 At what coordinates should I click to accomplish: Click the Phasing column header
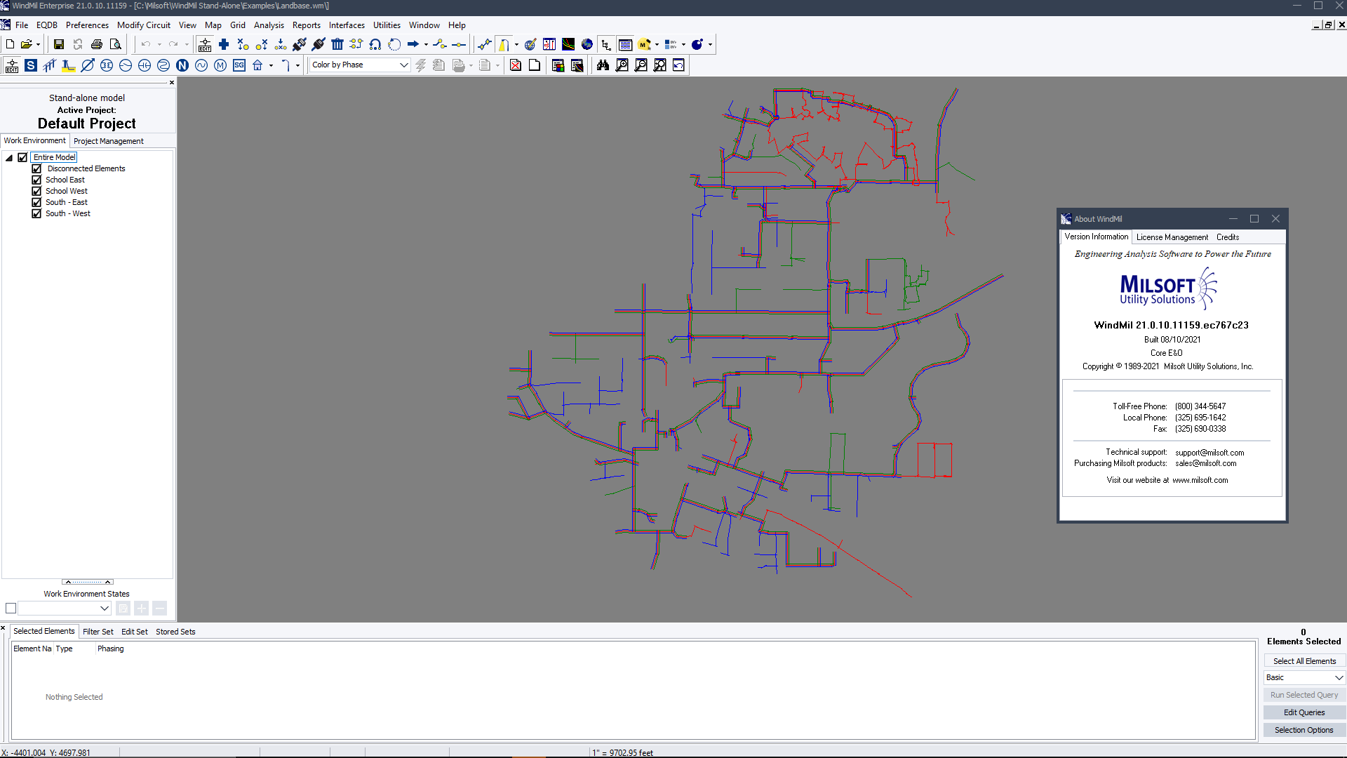pos(111,649)
